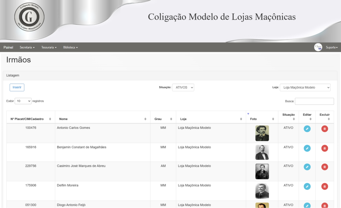
Task: Click edit pencil icon for Antonio Carlos Gomes
Action: pyautogui.click(x=307, y=129)
